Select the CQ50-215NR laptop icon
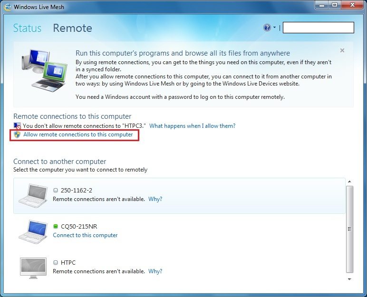Image resolution: width=367 pixels, height=297 pixels. (x=33, y=232)
